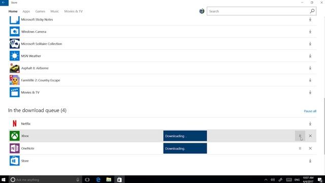Open the Microsoft Sticky Notes app icon
This screenshot has width=325, height=183.
pyautogui.click(x=15, y=20)
